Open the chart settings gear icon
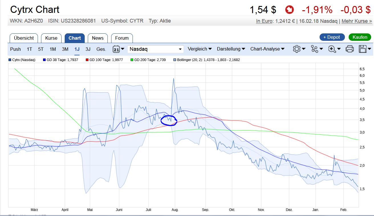Viewport: 374px width, 216px height. tap(297, 49)
